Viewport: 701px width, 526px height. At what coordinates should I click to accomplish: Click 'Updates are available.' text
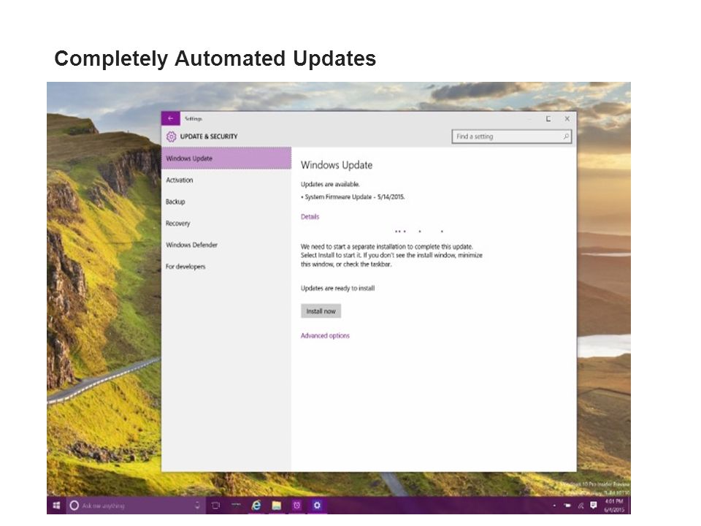pyautogui.click(x=330, y=184)
